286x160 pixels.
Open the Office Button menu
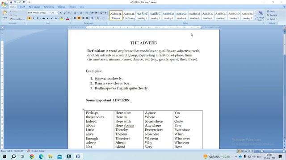pyautogui.click(x=4, y=4)
